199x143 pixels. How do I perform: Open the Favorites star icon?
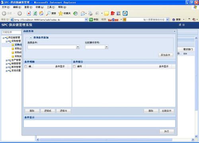(x=60, y=13)
